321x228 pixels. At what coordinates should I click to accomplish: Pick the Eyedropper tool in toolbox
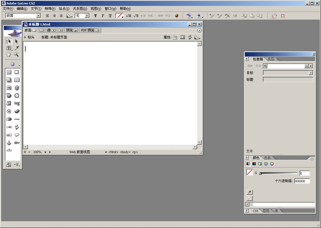[x=17, y=48]
